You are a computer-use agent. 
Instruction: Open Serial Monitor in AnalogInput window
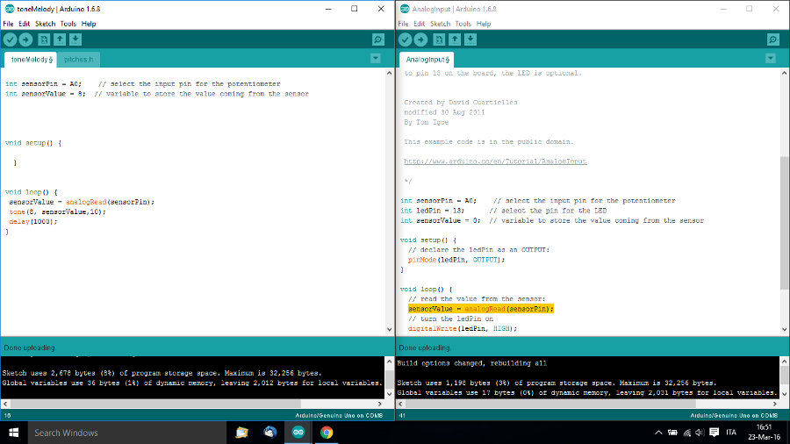point(772,39)
